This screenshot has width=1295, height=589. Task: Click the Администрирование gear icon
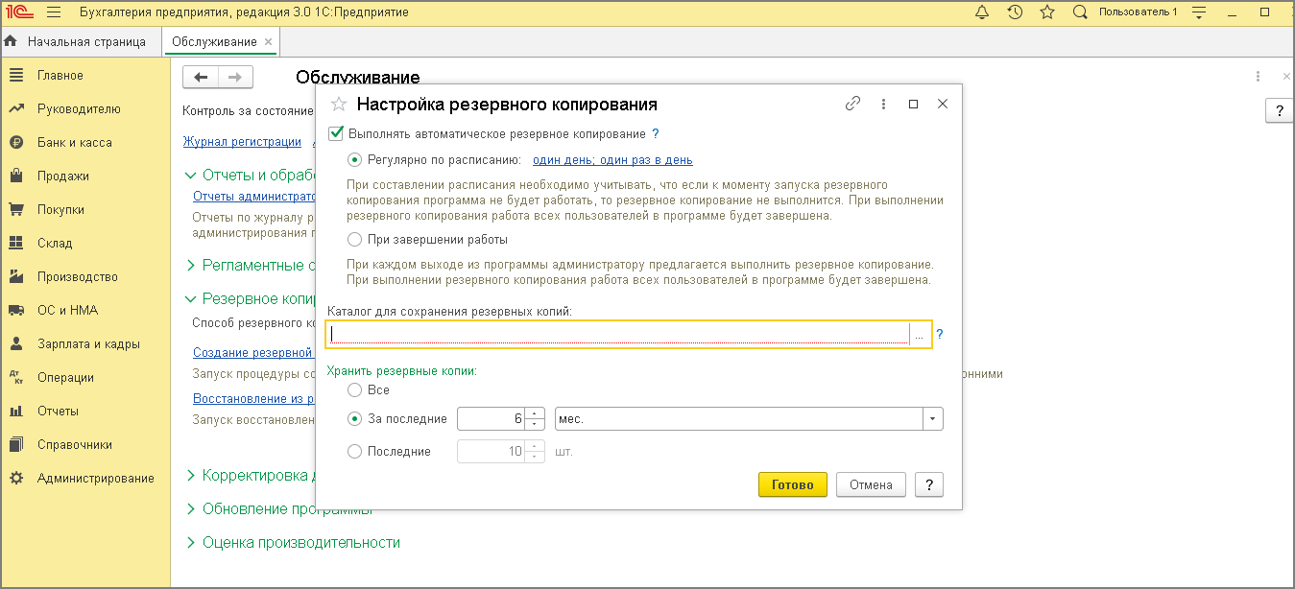click(15, 478)
